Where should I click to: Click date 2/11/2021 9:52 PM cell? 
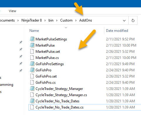point(120,39)
